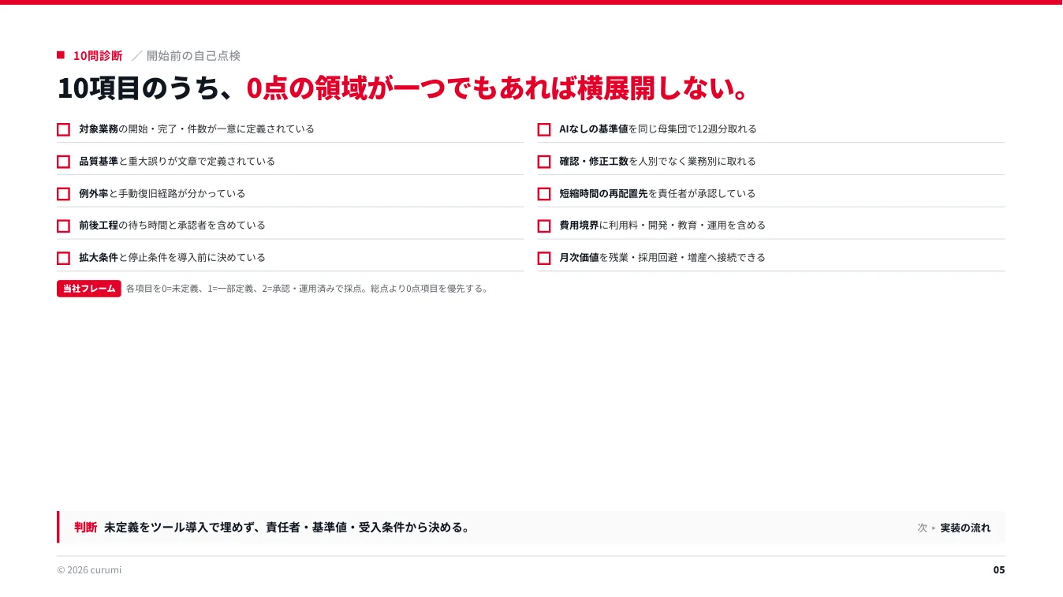Click the 開始前の自己点検 subtitle

[x=193, y=55]
